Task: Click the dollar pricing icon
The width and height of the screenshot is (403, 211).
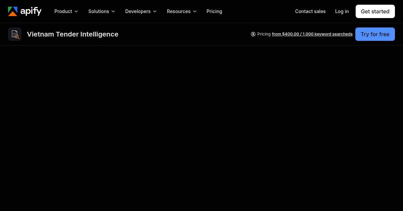Action: [253, 34]
